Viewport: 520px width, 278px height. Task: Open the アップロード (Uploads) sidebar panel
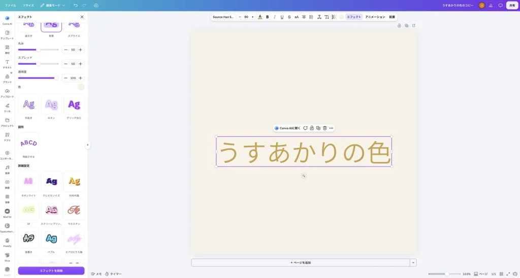pos(7,93)
